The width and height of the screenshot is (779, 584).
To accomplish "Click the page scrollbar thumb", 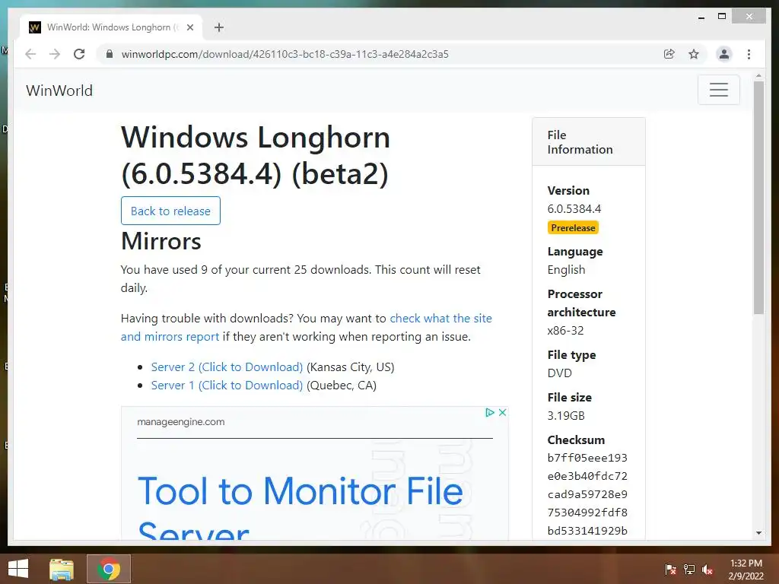I will click(x=758, y=198).
